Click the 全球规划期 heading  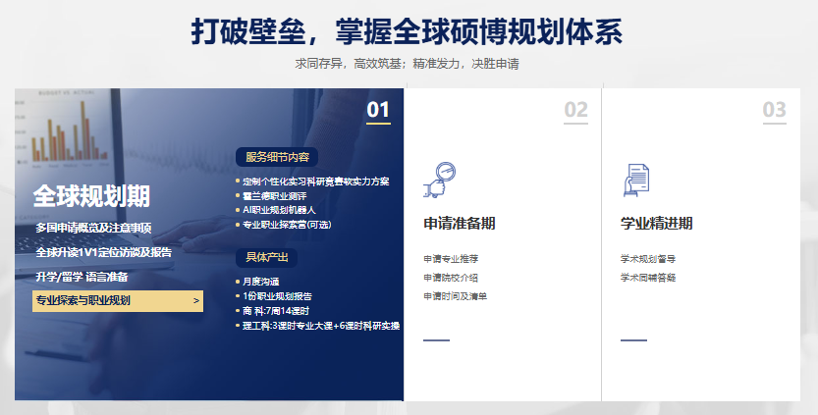click(x=91, y=196)
